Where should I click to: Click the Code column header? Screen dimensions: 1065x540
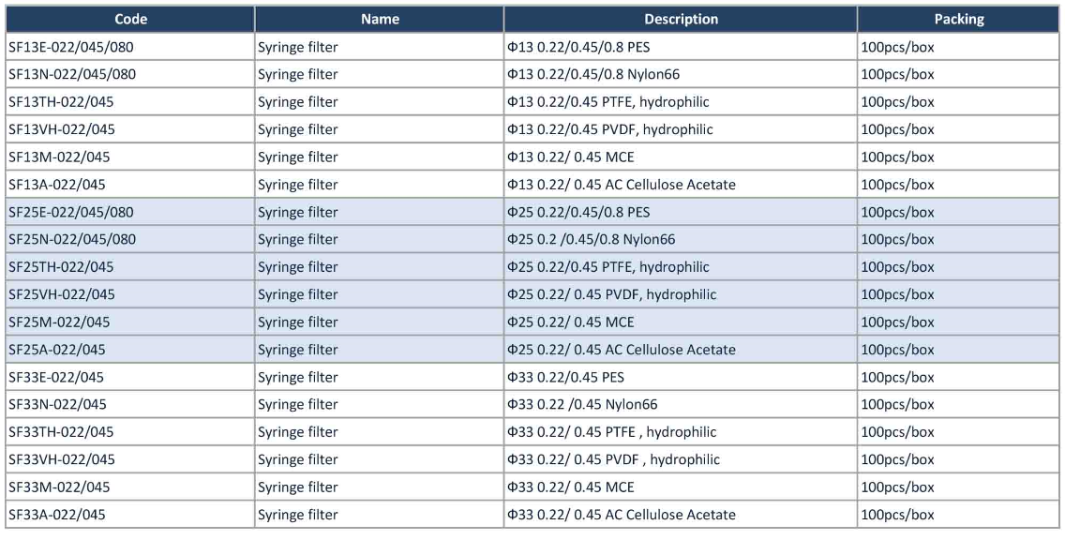130,19
